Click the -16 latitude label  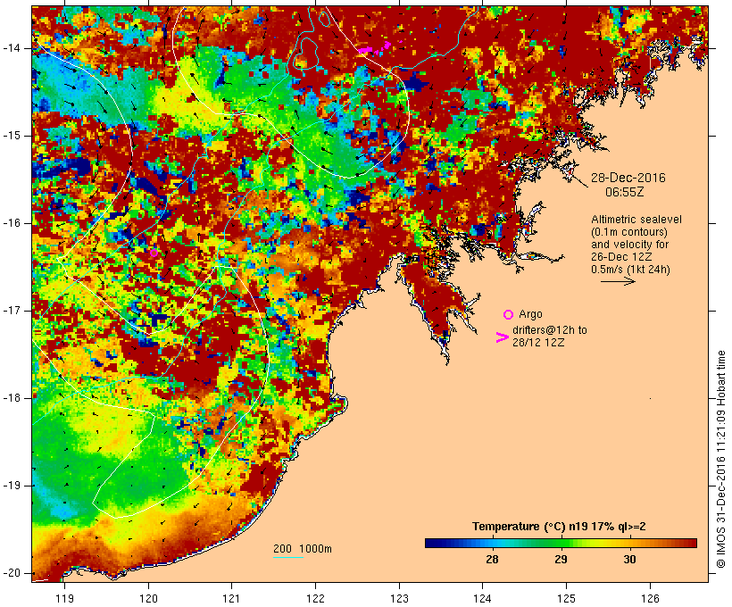tap(12, 223)
